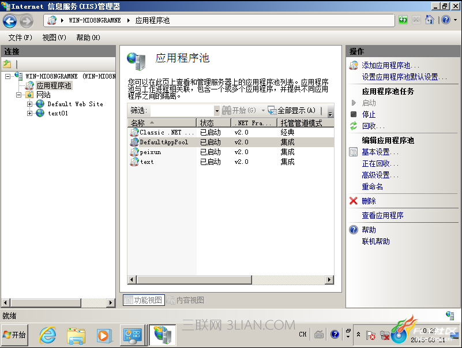This screenshot has width=462, height=348.
Task: Open the dropdown arrow beside the top help icon
Action: point(455,20)
